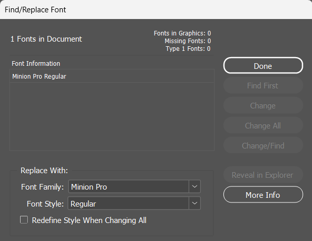Click the Missing Fonts: 0 text
This screenshot has height=241, width=312.
(187, 41)
